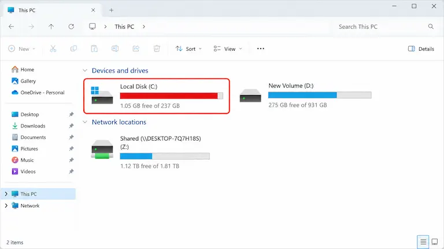The image size is (444, 249).
Task: Switch to large thumbnails view icon
Action: (x=435, y=242)
